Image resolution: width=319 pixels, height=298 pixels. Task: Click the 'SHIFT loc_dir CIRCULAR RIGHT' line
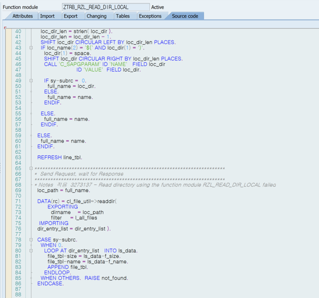click(113, 59)
